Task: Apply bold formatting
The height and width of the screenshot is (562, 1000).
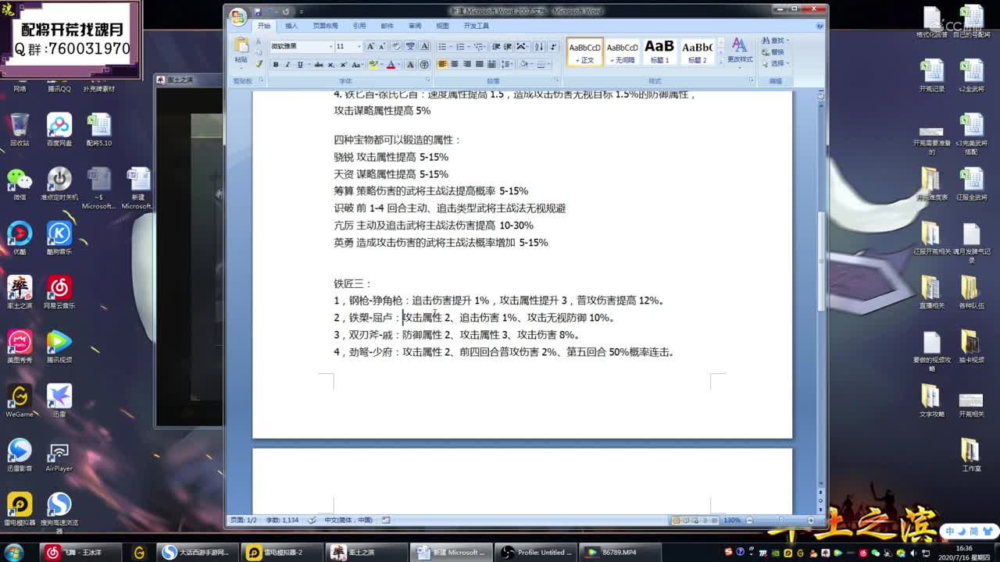Action: [x=275, y=65]
